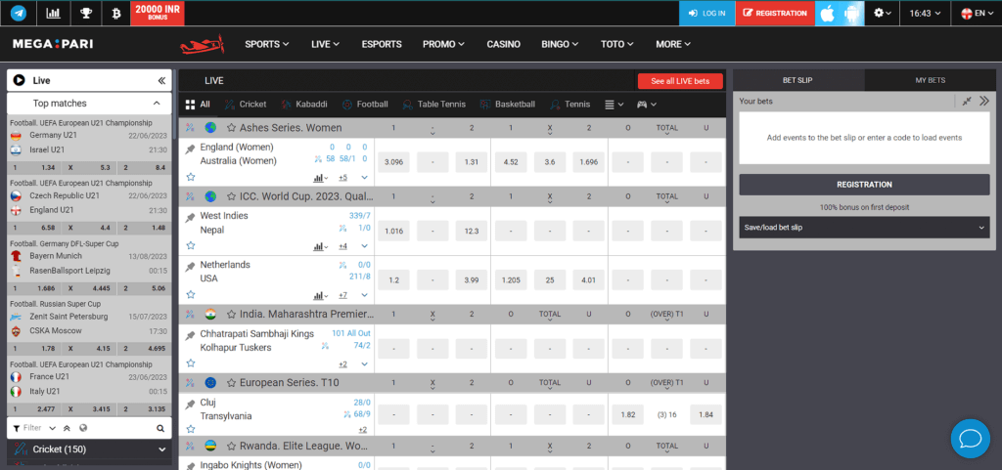Download the Android app via robot icon
This screenshot has height=470, width=1002.
(x=851, y=13)
